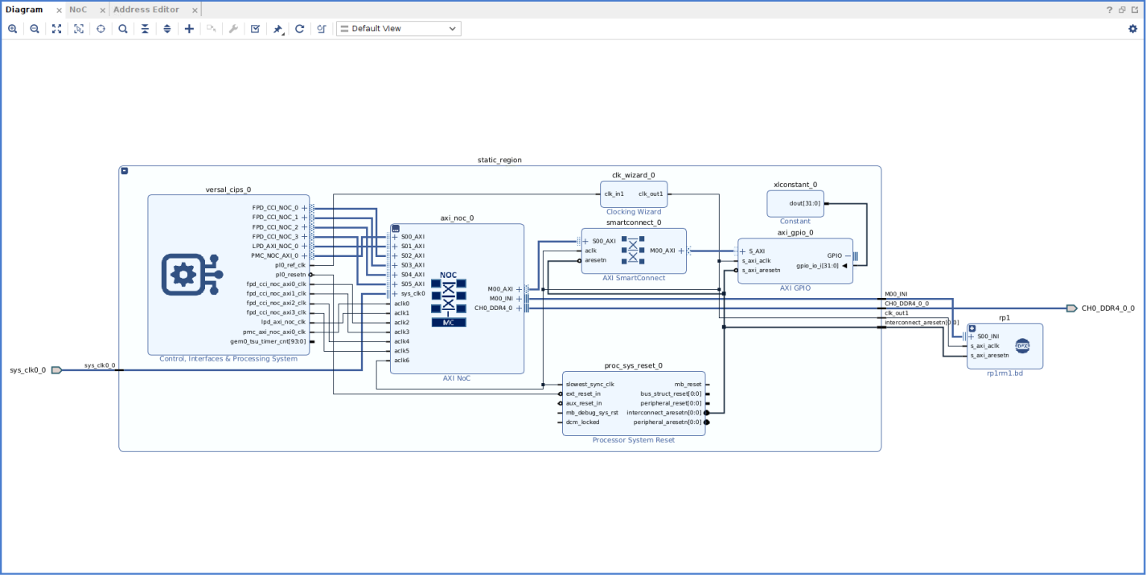Run Validate Design from the toolbar

[254, 28]
